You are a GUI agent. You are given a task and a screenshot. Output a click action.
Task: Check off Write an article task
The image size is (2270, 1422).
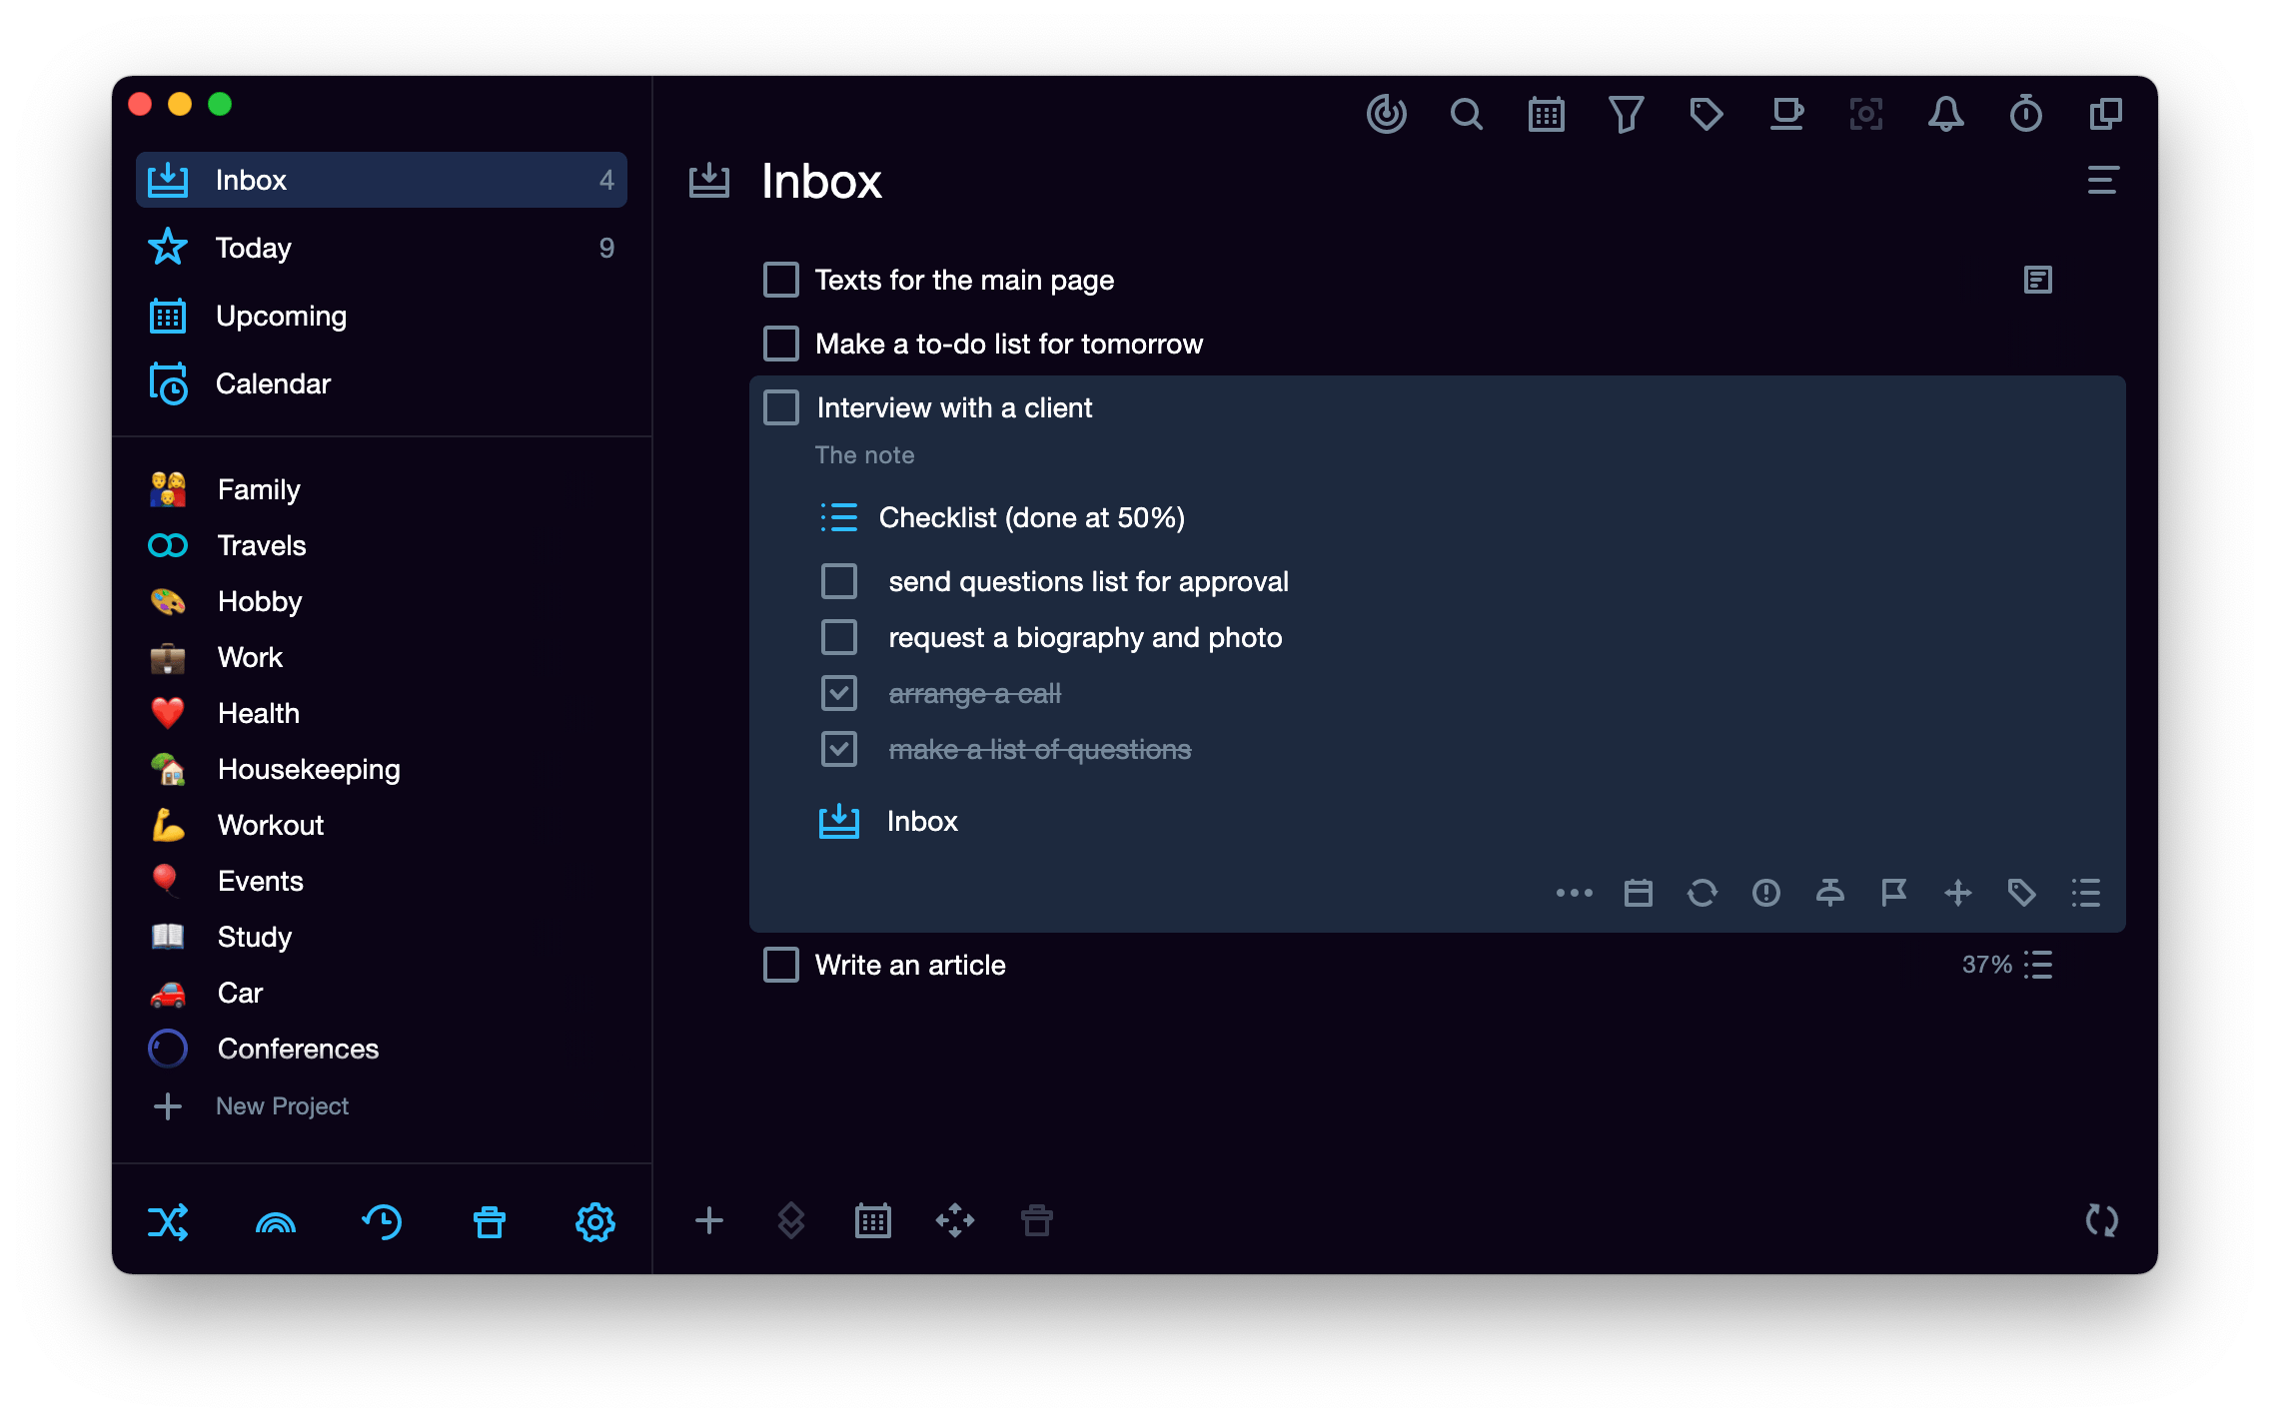[781, 965]
